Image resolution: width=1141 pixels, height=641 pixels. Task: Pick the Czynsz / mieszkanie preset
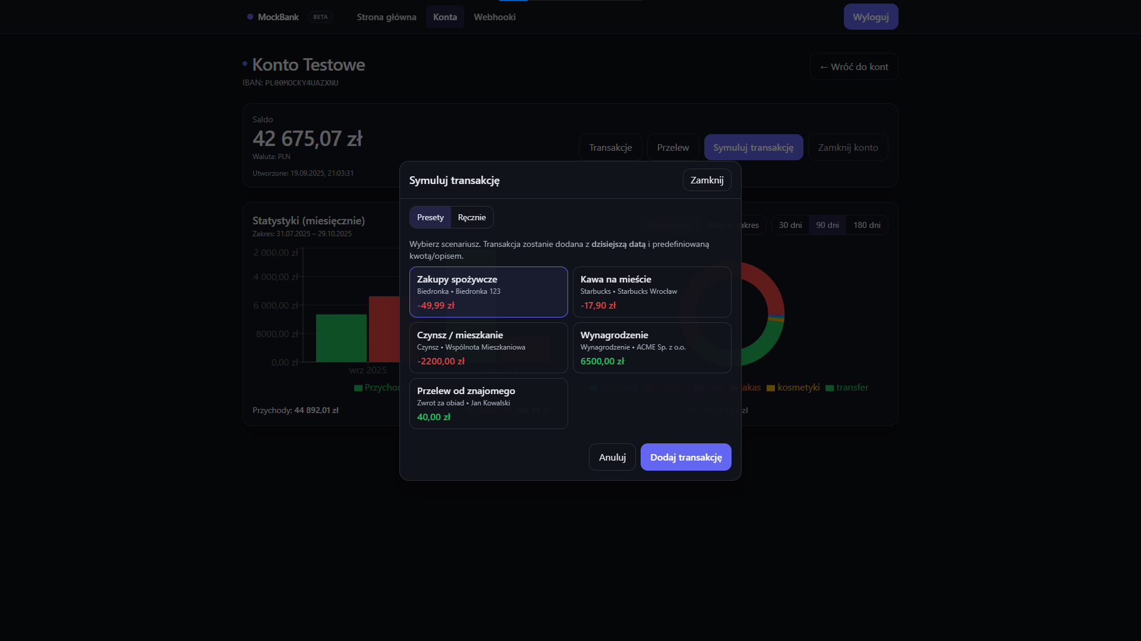point(488,348)
